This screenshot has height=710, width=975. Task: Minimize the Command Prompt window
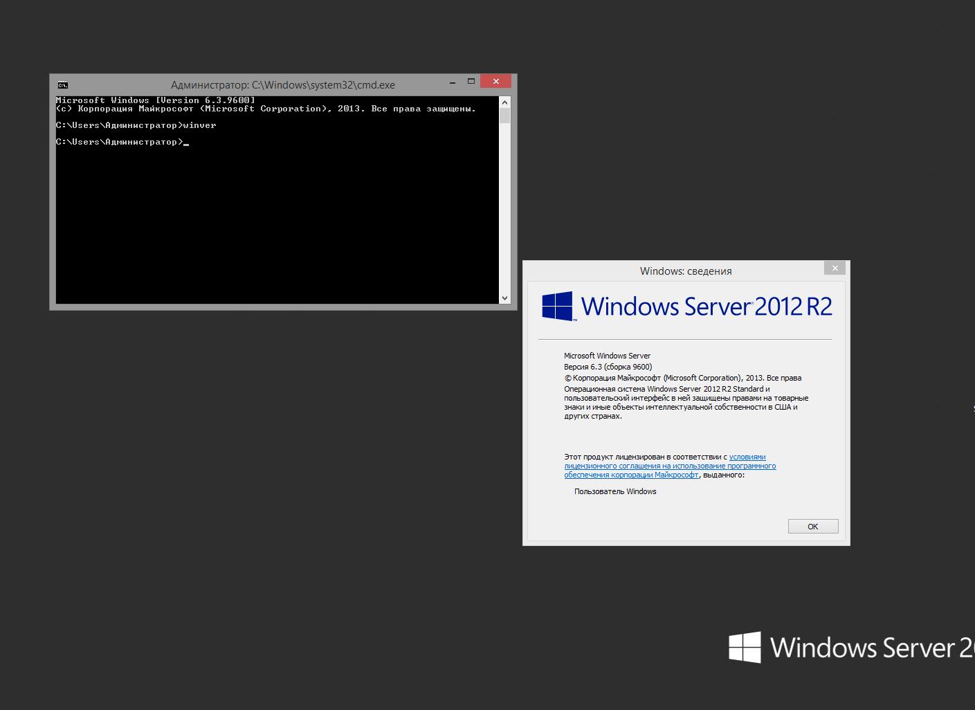pyautogui.click(x=453, y=82)
